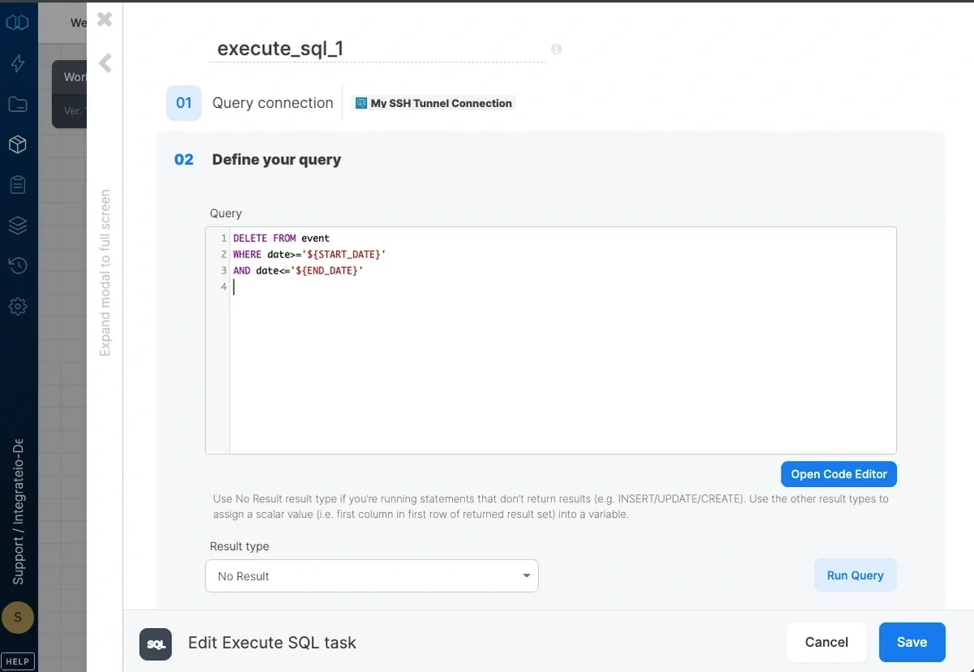Image resolution: width=974 pixels, height=672 pixels.
Task: Select the lightning bolt jobs icon
Action: [x=18, y=63]
